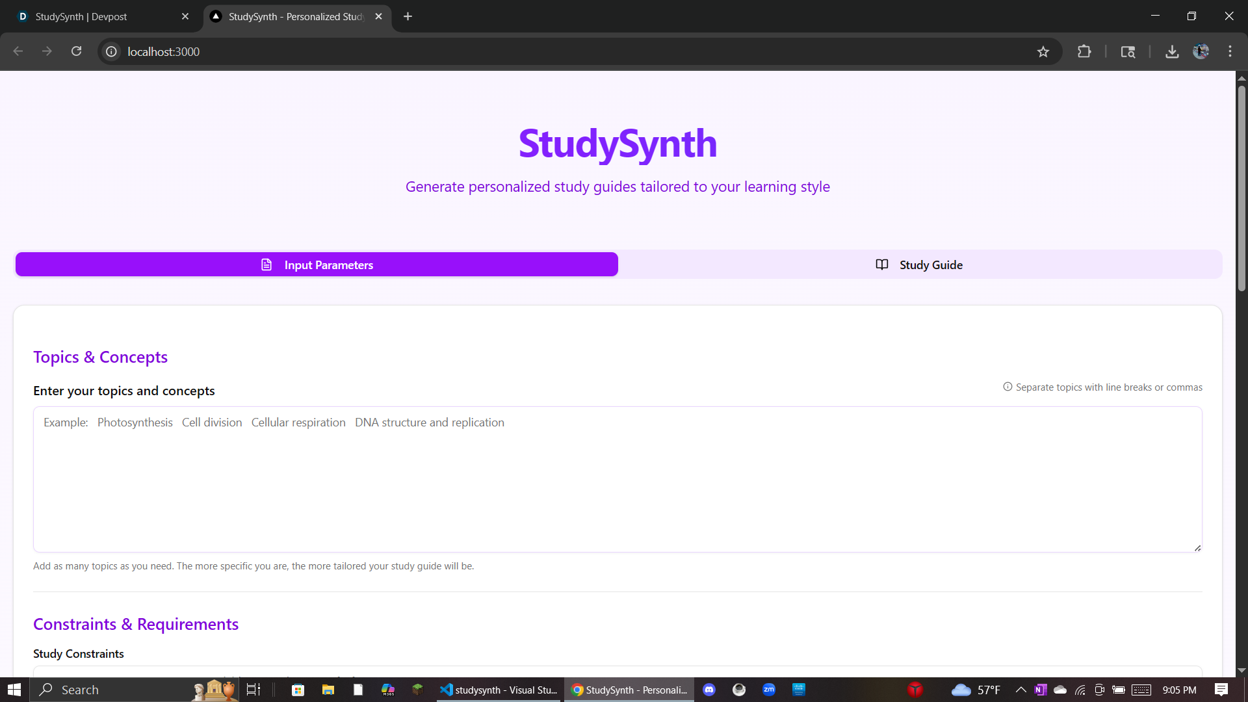Open Chrome downloads icon
The width and height of the screenshot is (1248, 702).
[1171, 52]
